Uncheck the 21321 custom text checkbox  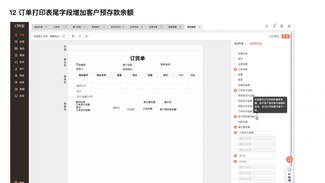tap(235, 162)
